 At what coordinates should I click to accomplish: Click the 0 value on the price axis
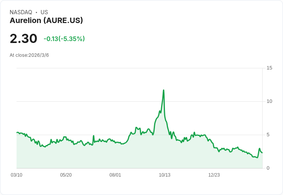click(x=268, y=168)
